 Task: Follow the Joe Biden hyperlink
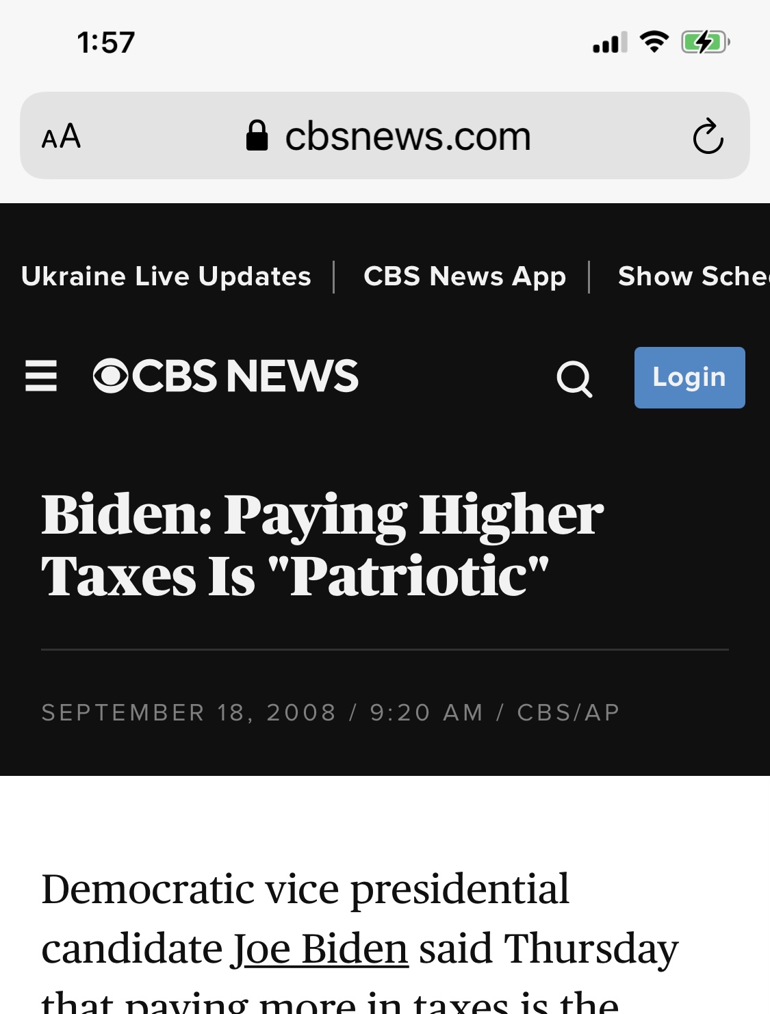320,949
